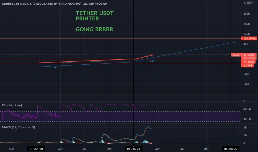
Task: Click the -80B price axis label
Action: (246, 85)
